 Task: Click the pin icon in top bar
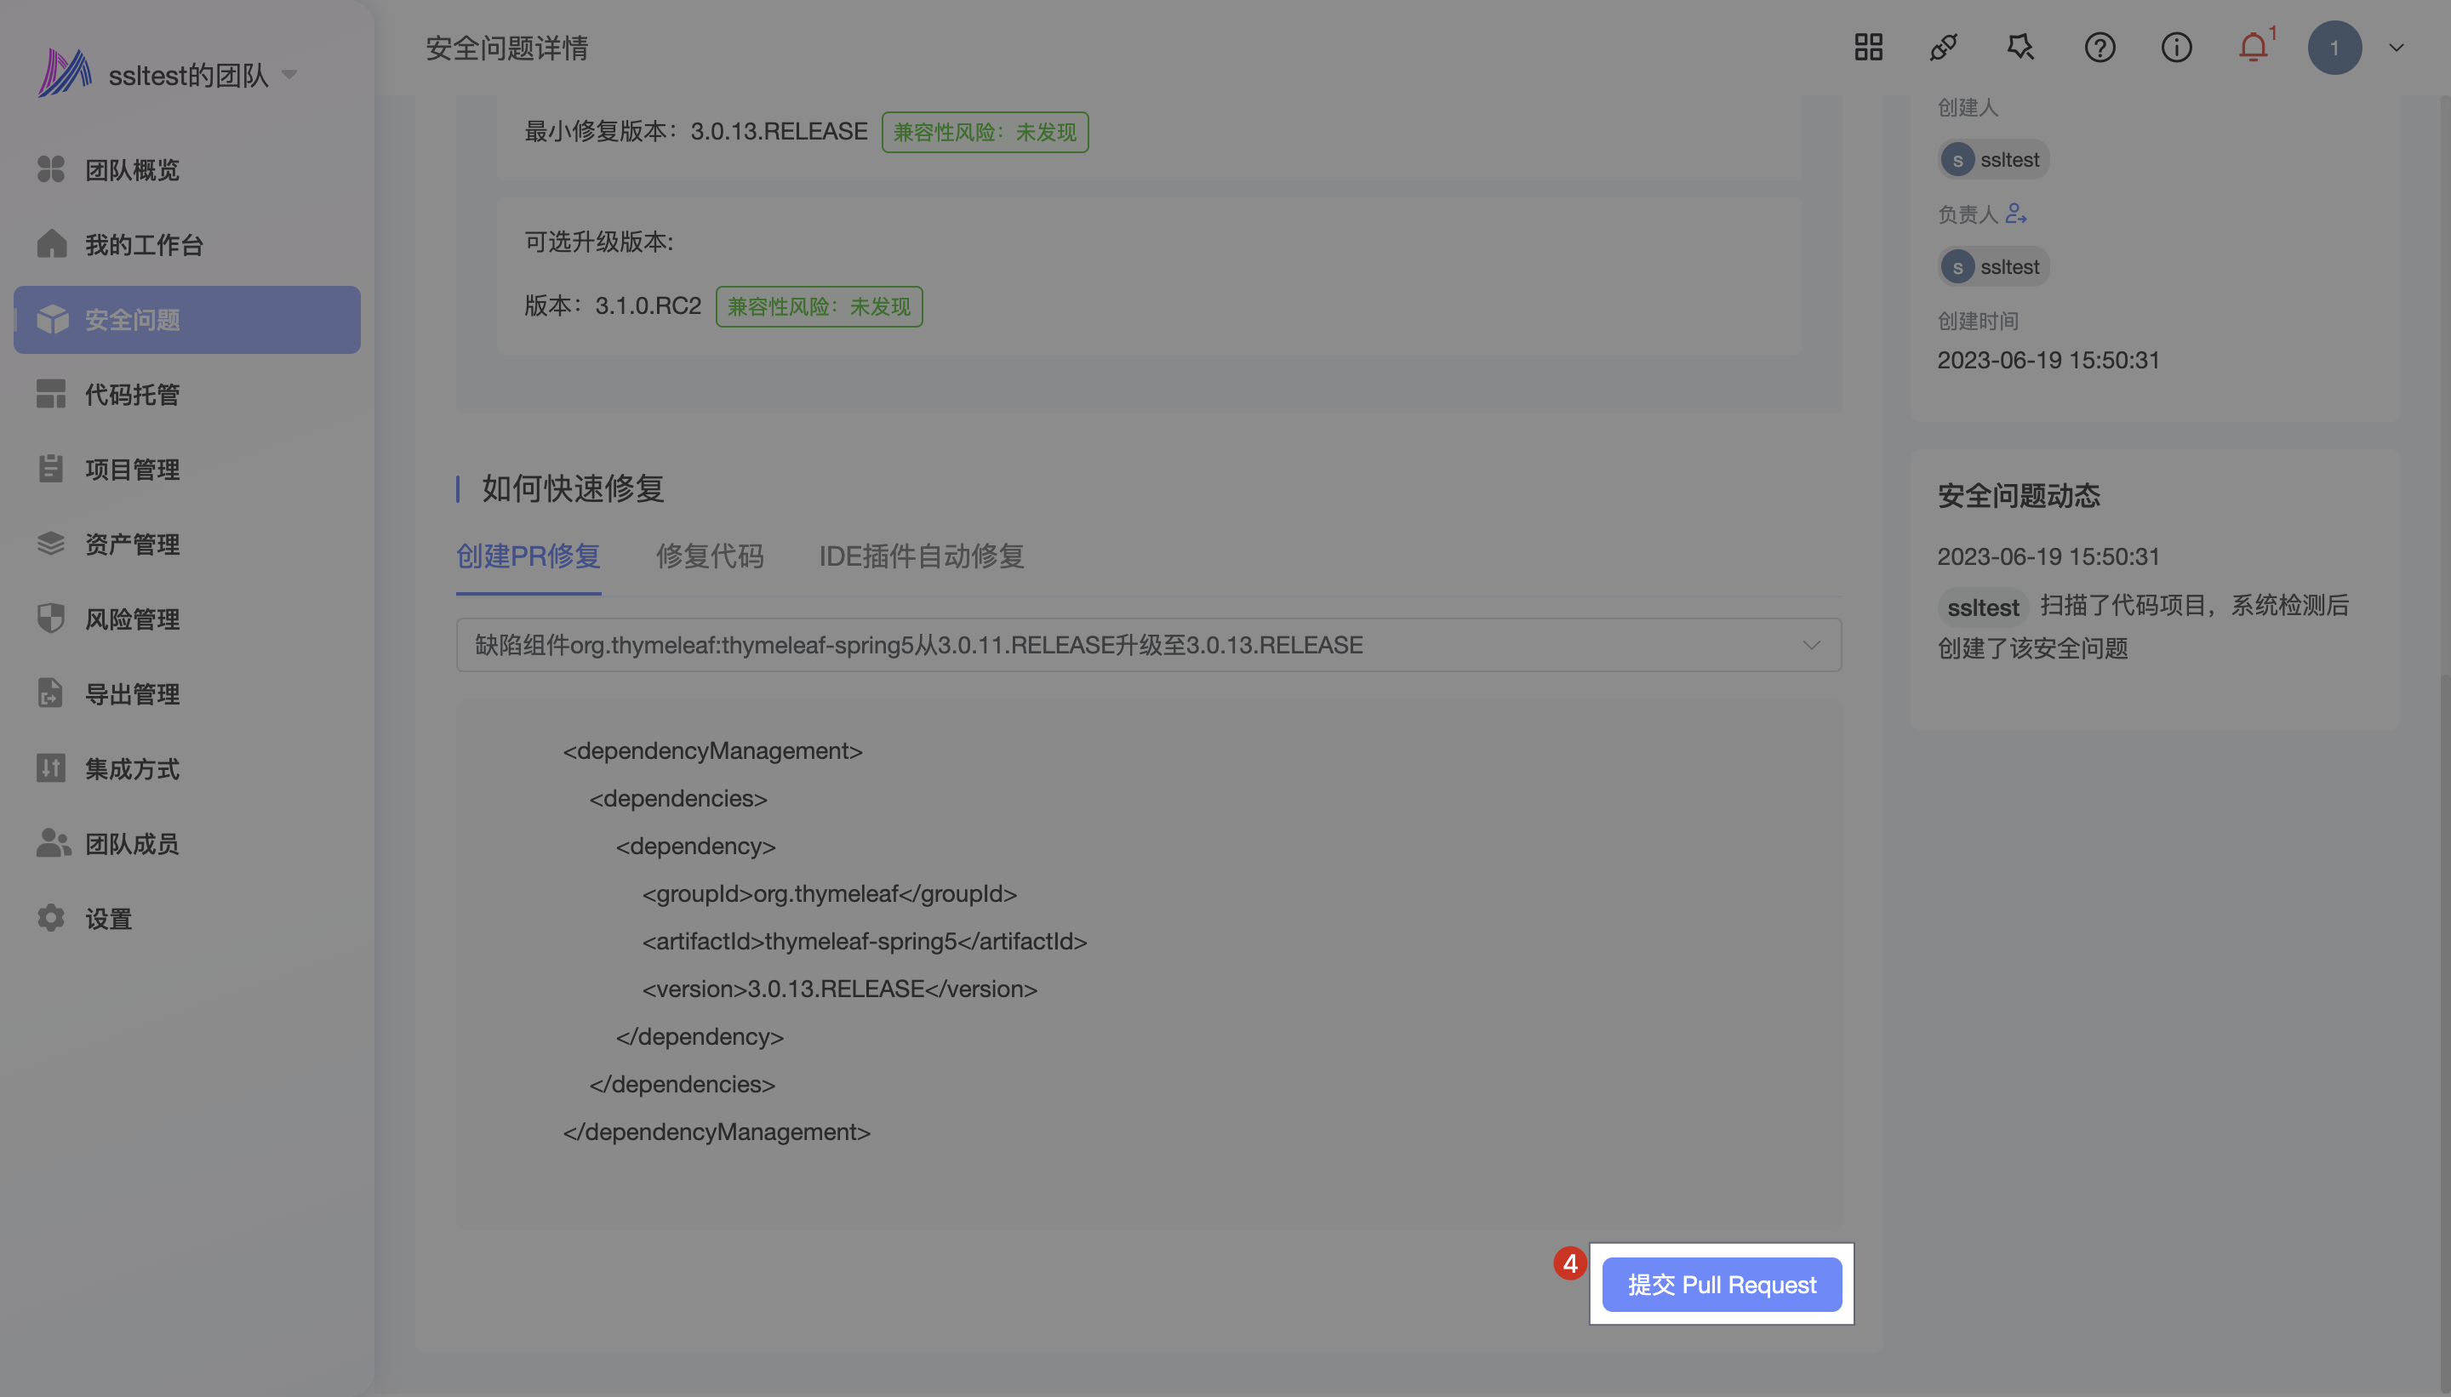coord(2020,47)
